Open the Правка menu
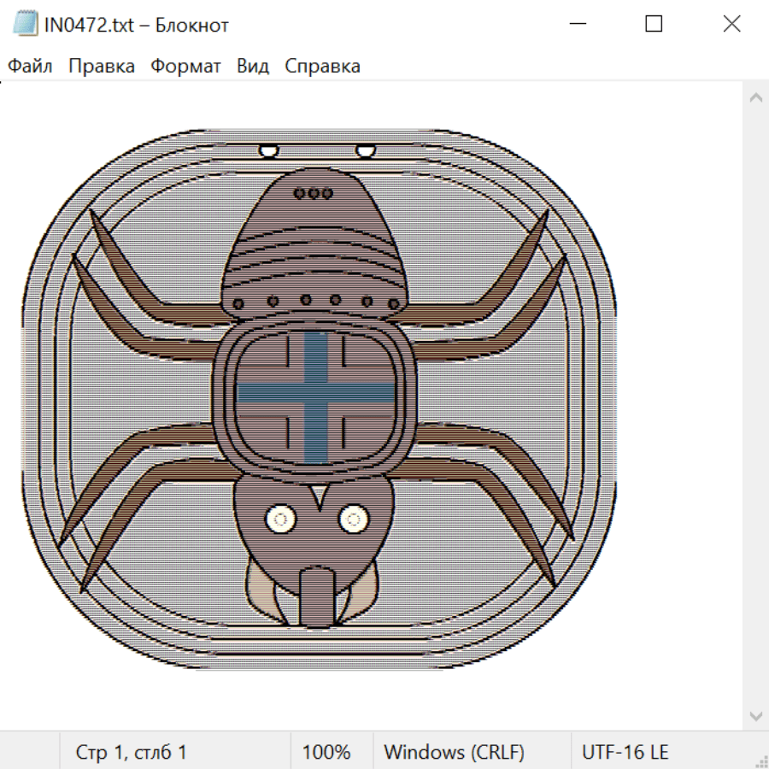The width and height of the screenshot is (769, 769). tap(101, 67)
